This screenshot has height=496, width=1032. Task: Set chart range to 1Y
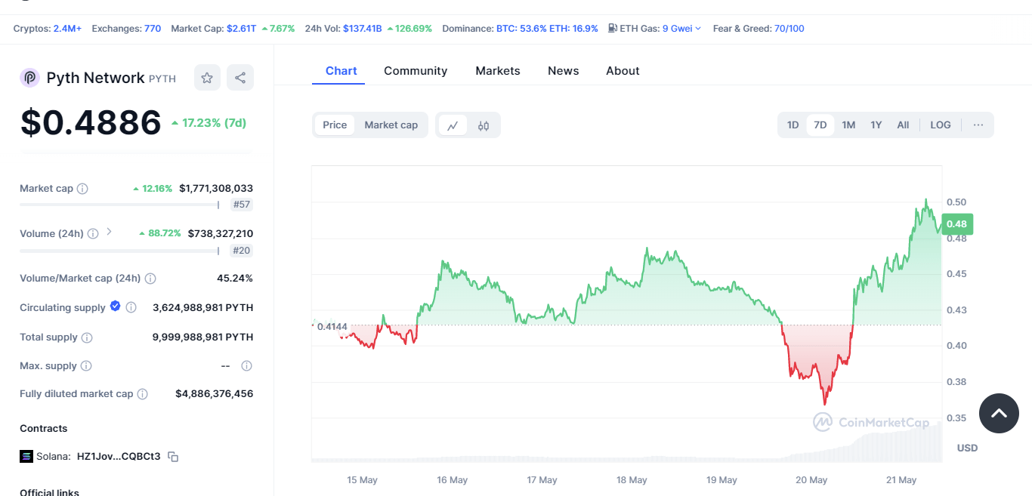876,125
